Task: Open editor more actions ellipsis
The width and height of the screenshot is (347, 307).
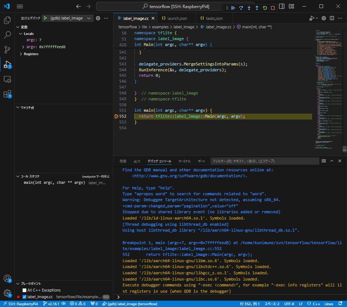Action: tap(340, 18)
